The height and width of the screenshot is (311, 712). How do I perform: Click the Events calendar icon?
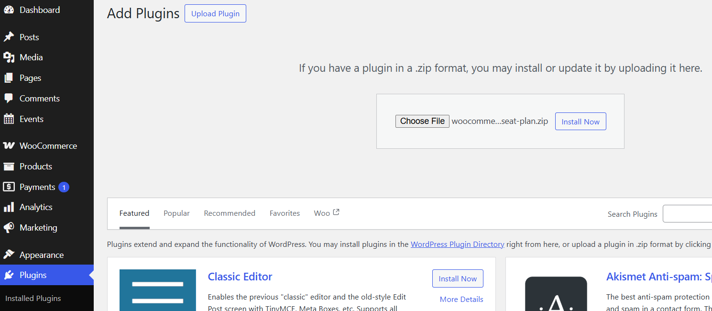coord(9,119)
